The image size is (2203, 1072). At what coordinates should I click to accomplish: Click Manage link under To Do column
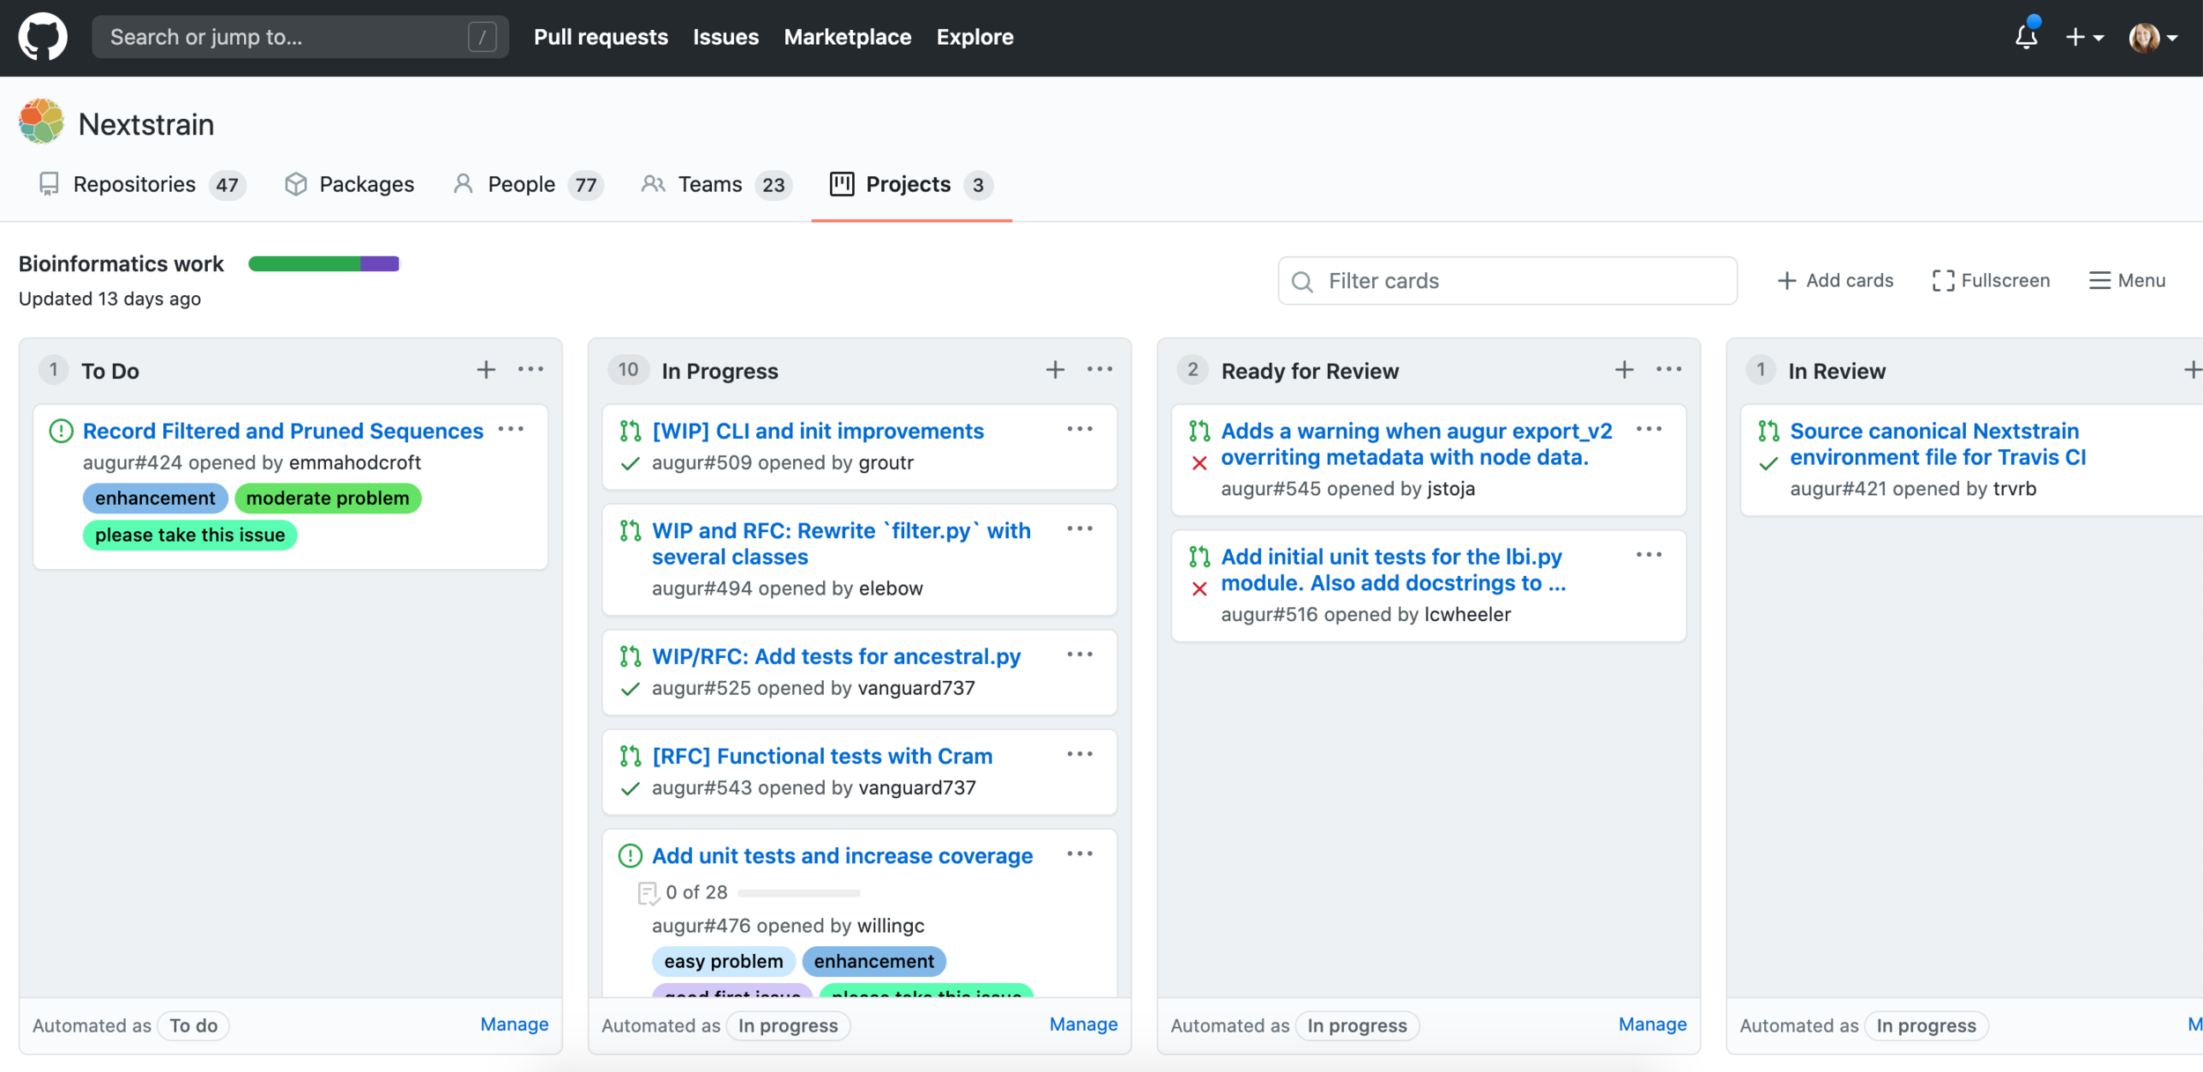tap(514, 1024)
